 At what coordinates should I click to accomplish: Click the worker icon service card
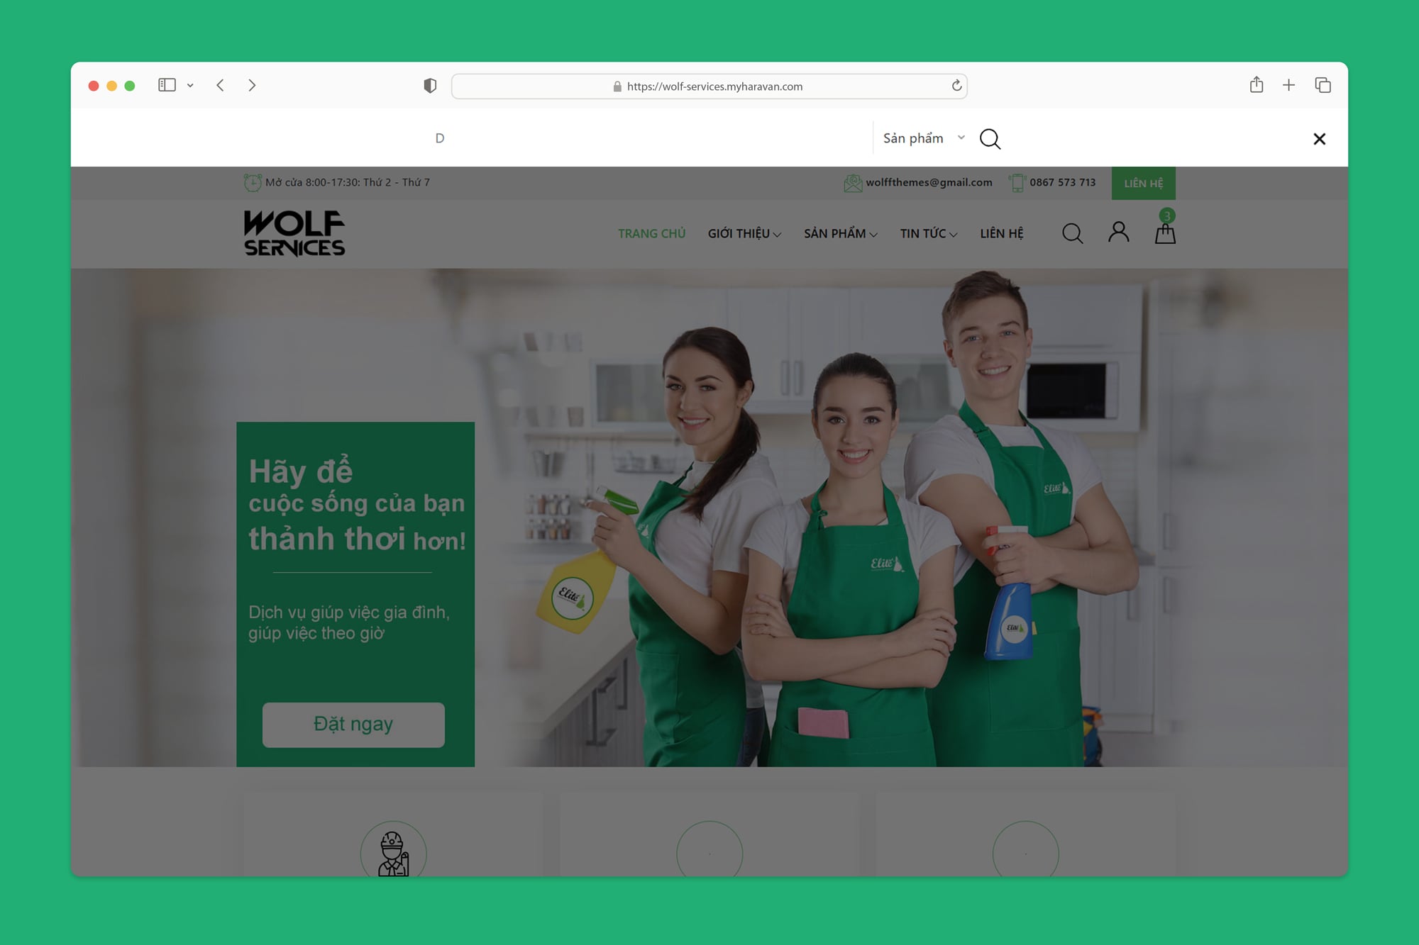[x=393, y=853]
